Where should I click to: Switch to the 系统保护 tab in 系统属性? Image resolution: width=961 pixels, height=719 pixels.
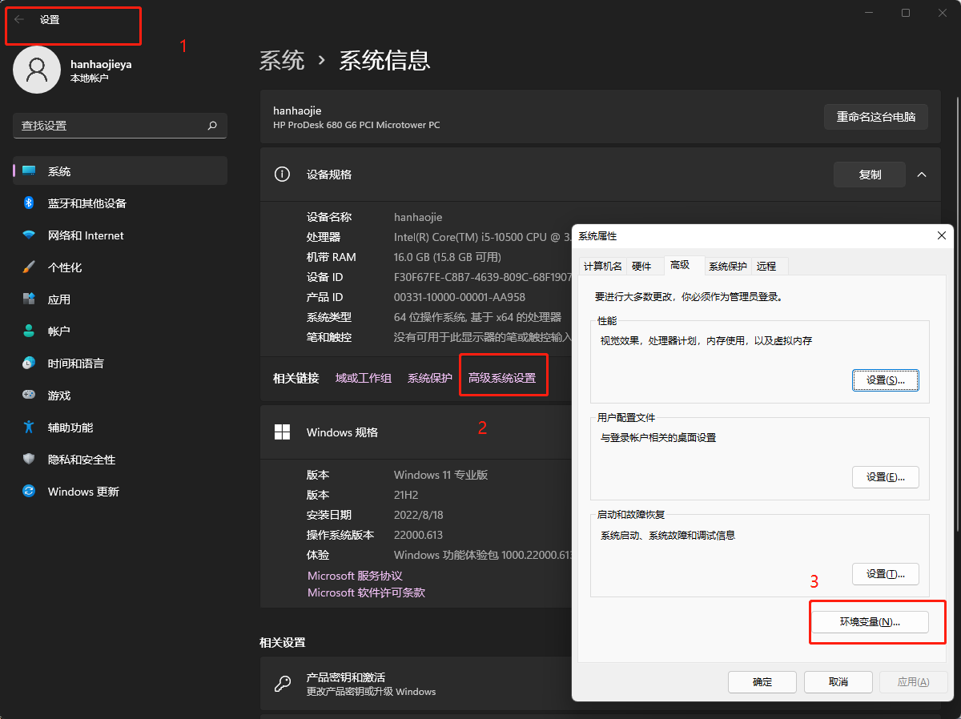(728, 267)
